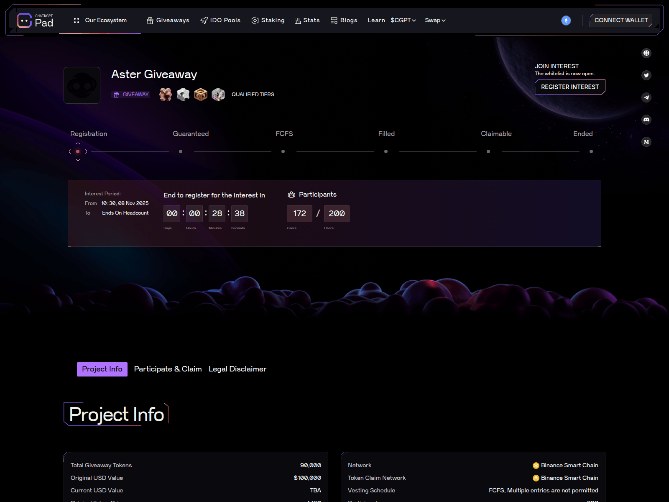Click the Token Claim Network Binance Smart Chain value
The height and width of the screenshot is (502, 669).
pyautogui.click(x=565, y=478)
